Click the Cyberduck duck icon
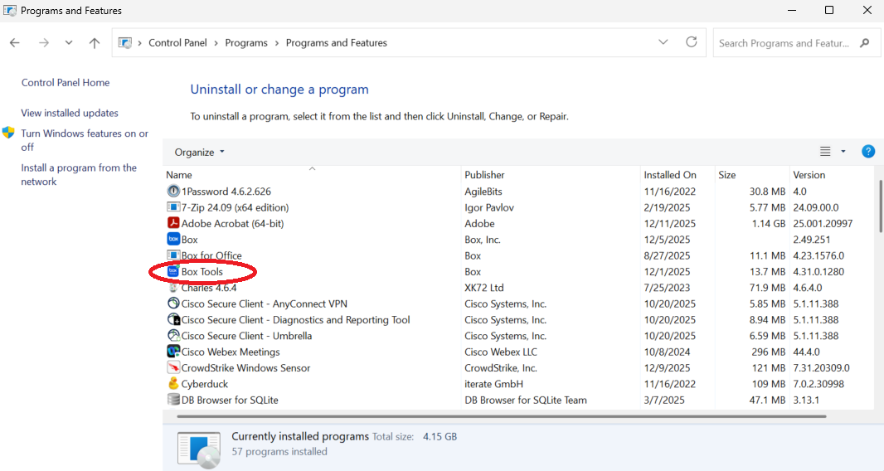Image resolution: width=884 pixels, height=471 pixels. pyautogui.click(x=173, y=384)
